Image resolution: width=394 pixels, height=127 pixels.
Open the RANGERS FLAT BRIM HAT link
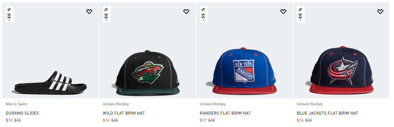pos(225,113)
